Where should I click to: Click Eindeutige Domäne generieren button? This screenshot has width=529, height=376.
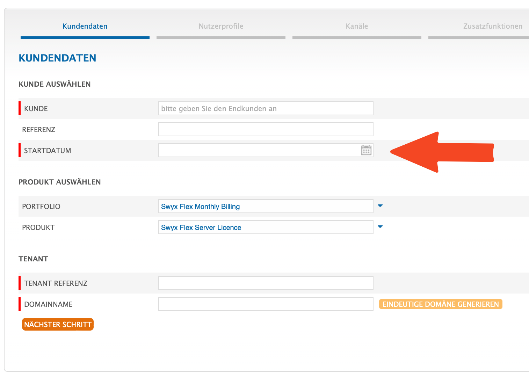[x=440, y=304]
